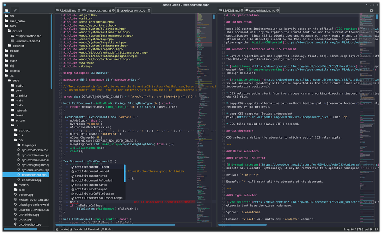Open uiclip.cpp file
Viewport: 382px width, 234px height.
point(25,219)
